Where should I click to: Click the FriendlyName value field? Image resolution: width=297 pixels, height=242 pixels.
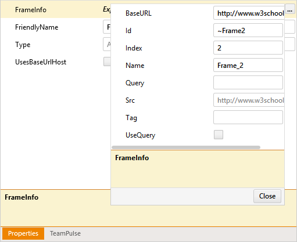(x=107, y=27)
